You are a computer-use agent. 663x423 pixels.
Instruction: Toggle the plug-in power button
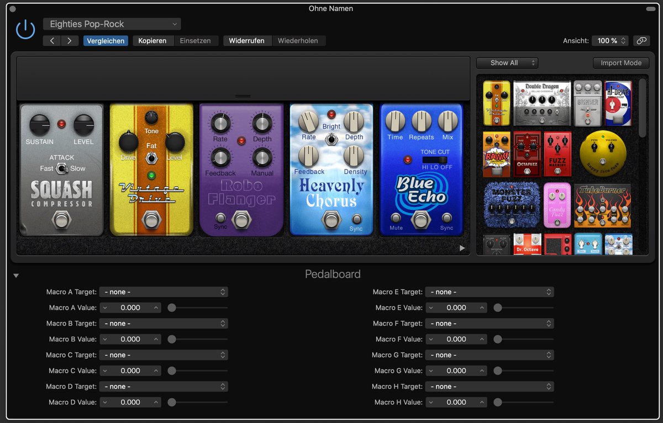(x=25, y=29)
